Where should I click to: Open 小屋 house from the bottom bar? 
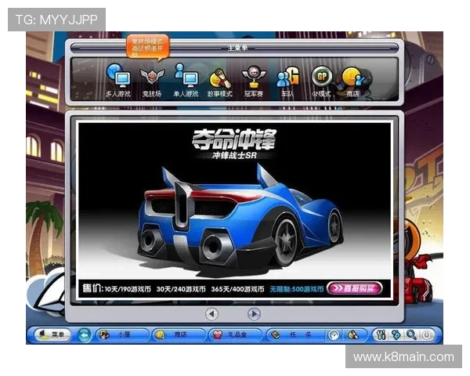point(121,334)
